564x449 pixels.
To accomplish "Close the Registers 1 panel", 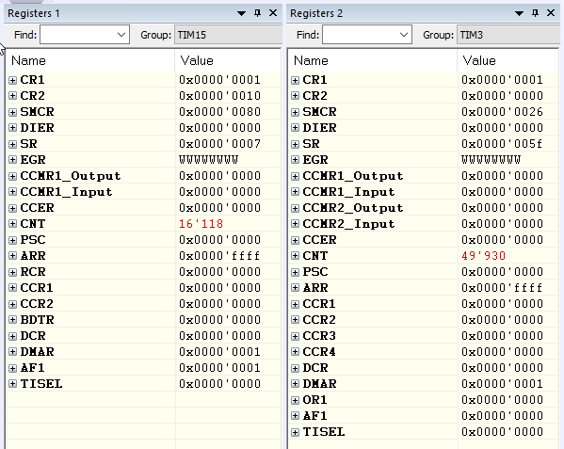I will pos(273,13).
